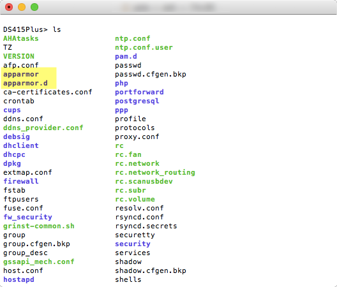Select the 'debsig' directory
The width and height of the screenshot is (337, 287).
point(17,136)
